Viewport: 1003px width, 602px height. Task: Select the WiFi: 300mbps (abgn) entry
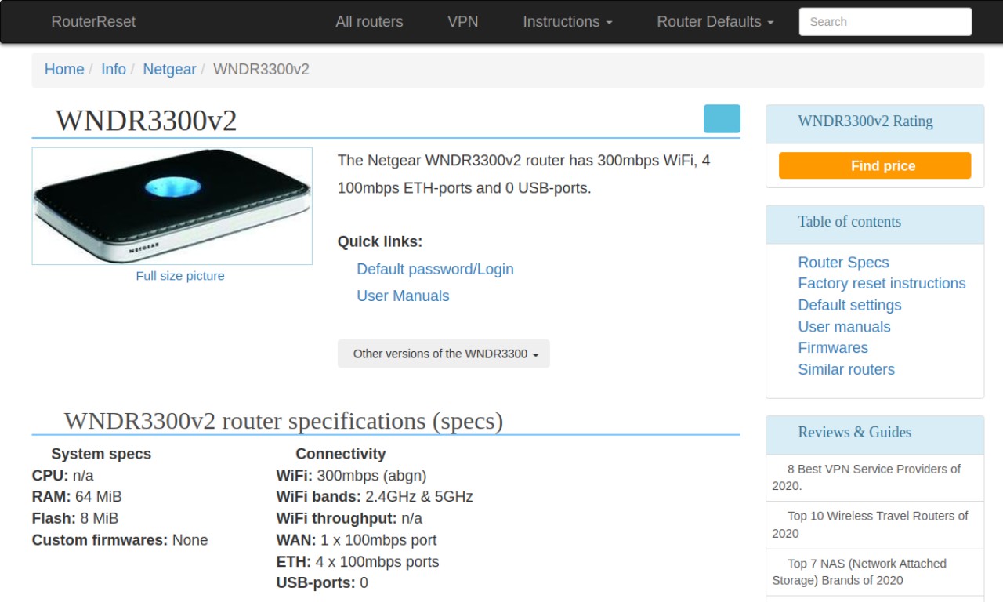pos(352,476)
